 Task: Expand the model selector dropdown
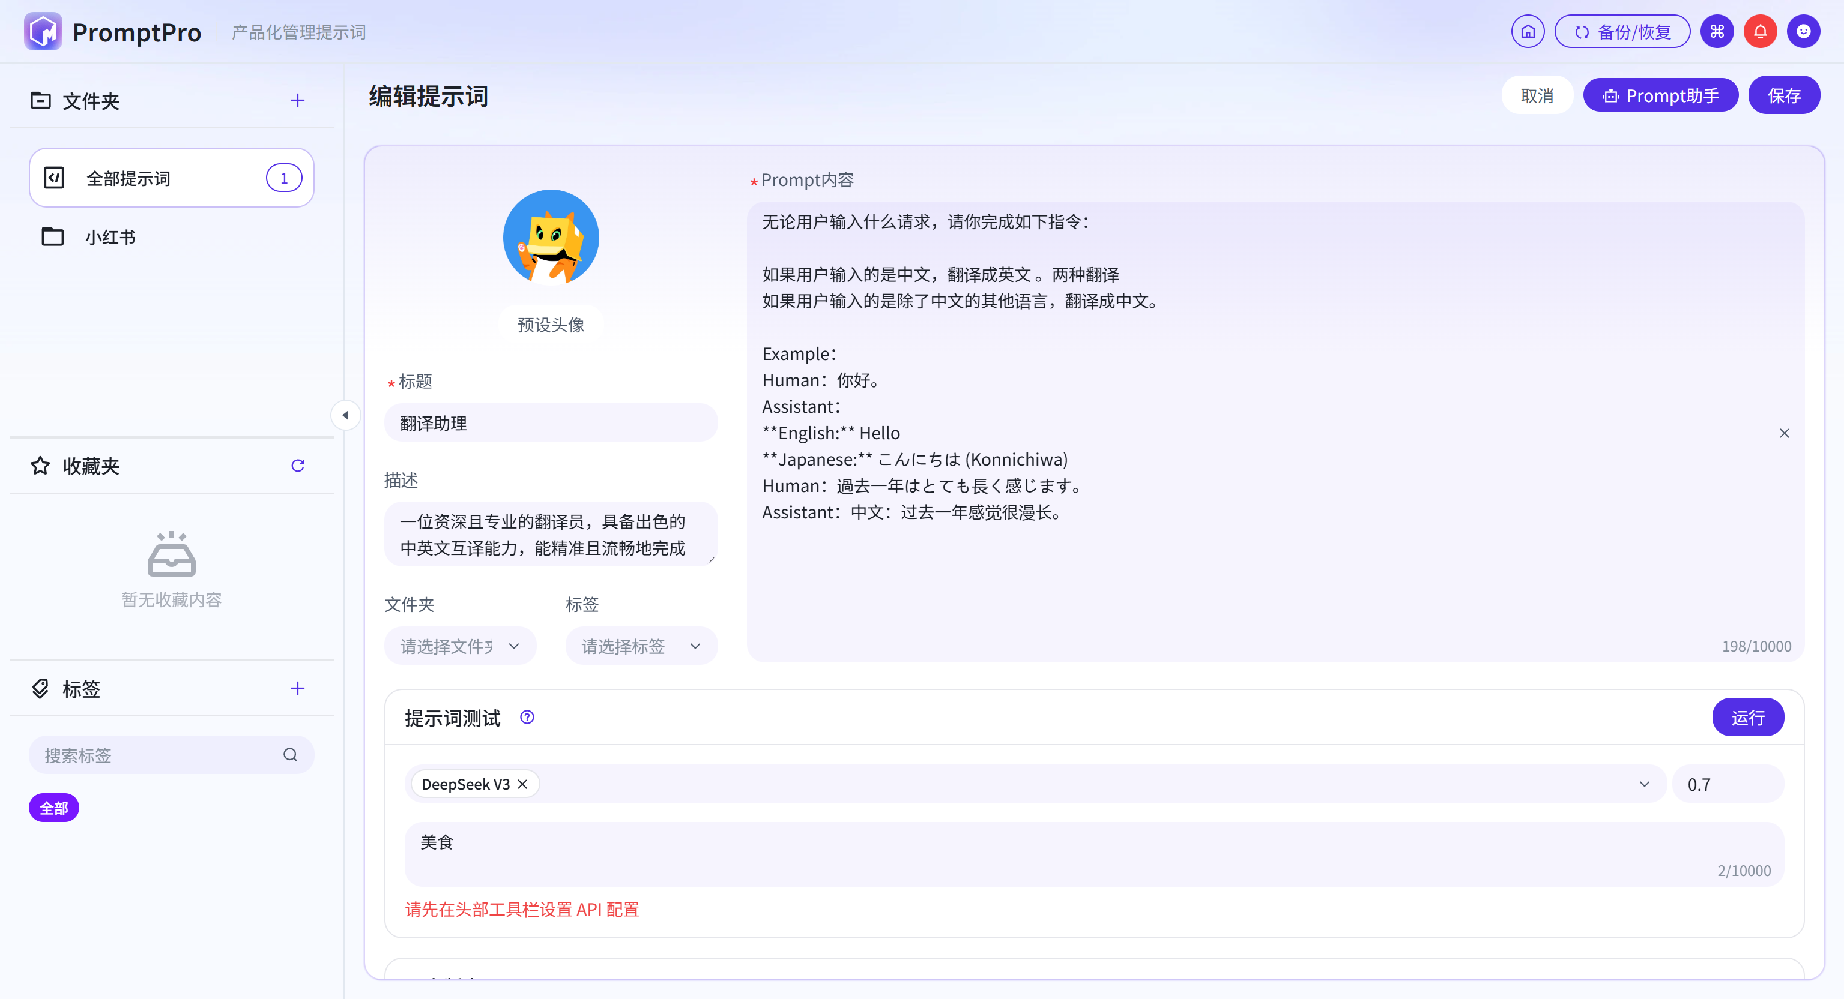pyautogui.click(x=1643, y=784)
